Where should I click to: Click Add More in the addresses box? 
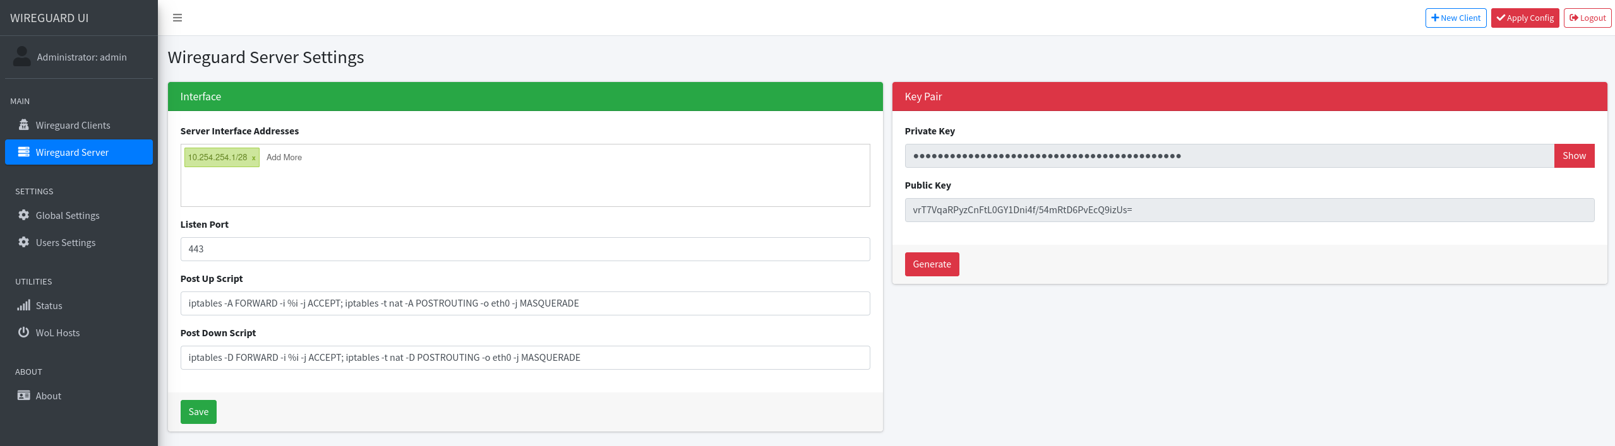284,158
